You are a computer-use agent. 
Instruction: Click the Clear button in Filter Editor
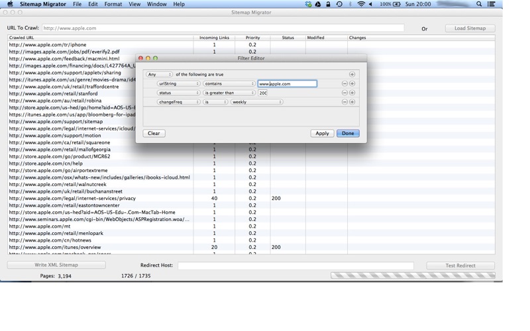pos(154,133)
